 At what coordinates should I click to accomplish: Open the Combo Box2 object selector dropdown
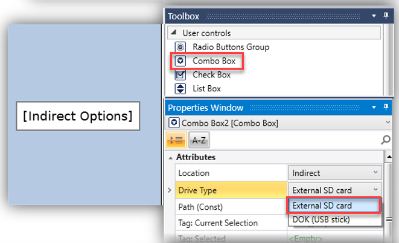pos(387,123)
